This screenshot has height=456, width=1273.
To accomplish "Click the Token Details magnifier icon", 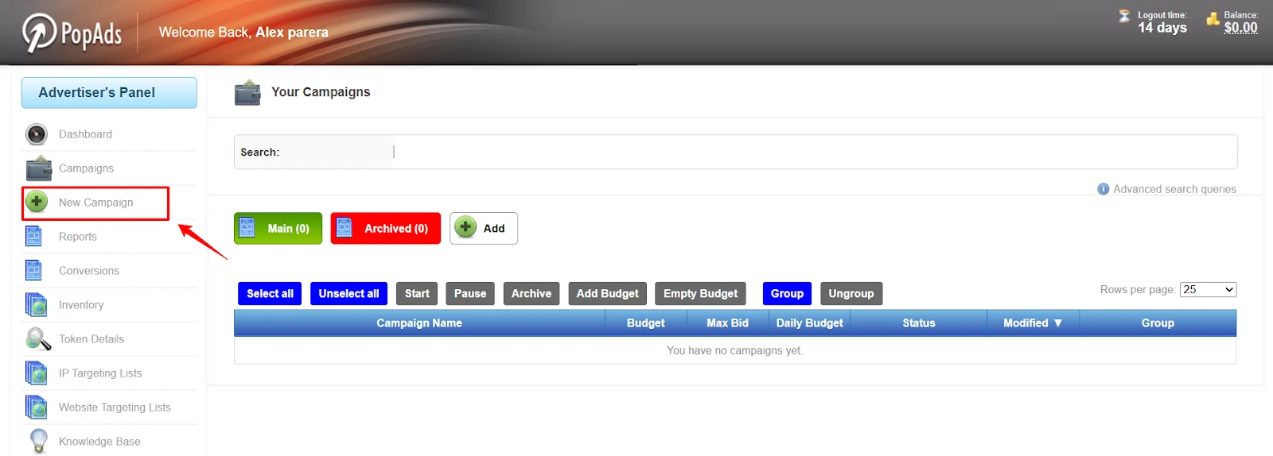I will coord(38,339).
